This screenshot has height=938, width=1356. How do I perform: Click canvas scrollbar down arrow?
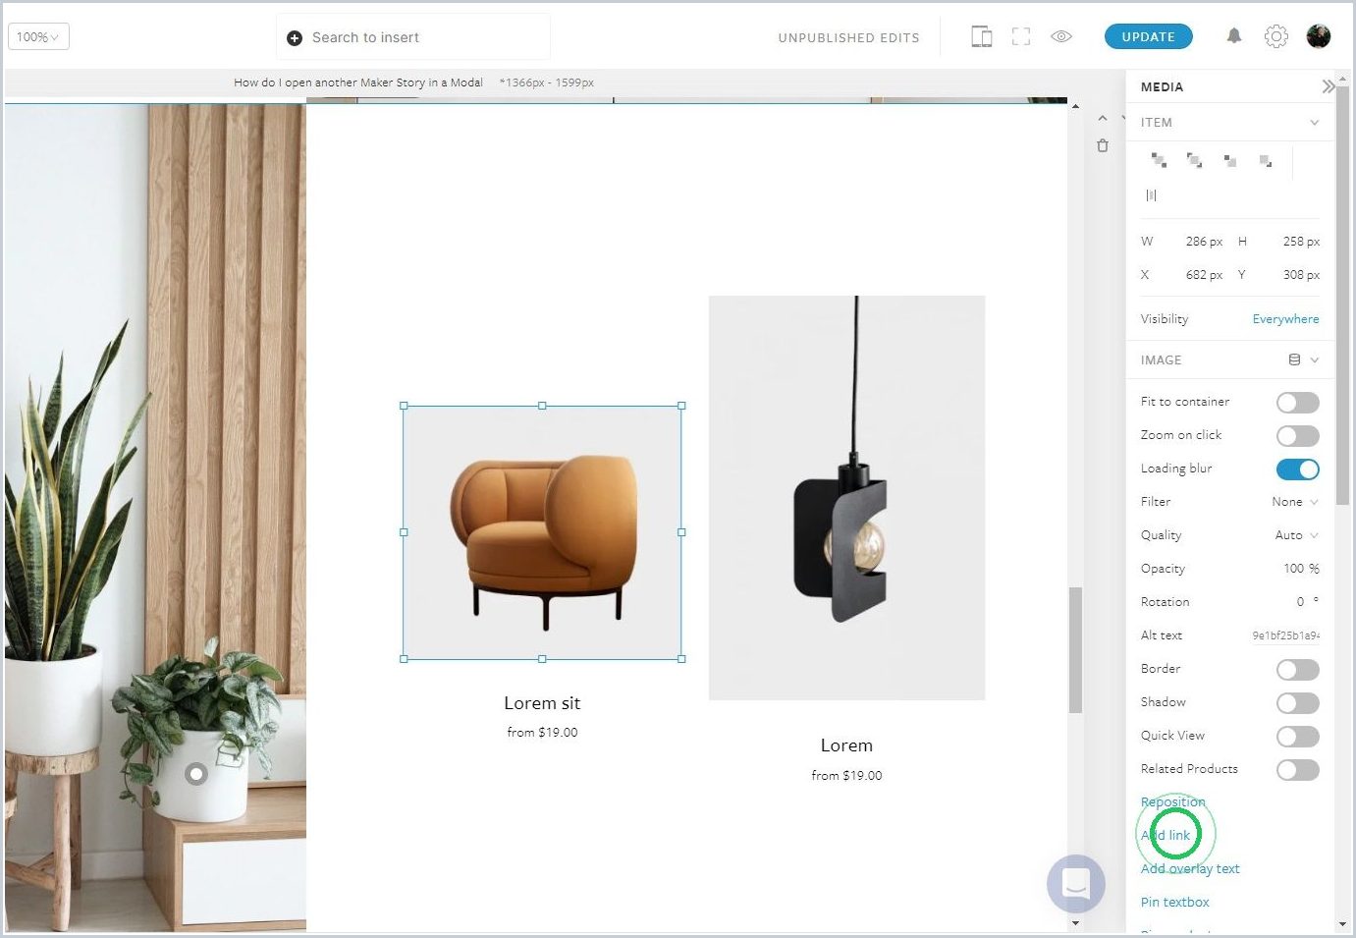point(1075,922)
